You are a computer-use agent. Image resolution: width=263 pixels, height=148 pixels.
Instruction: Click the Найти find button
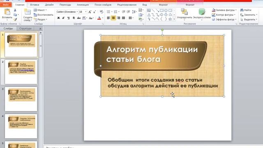point(246,10)
